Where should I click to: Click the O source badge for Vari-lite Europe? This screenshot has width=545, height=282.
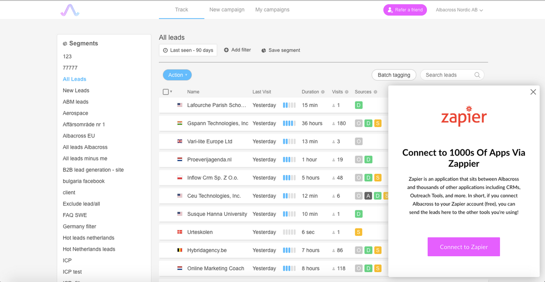(x=359, y=141)
